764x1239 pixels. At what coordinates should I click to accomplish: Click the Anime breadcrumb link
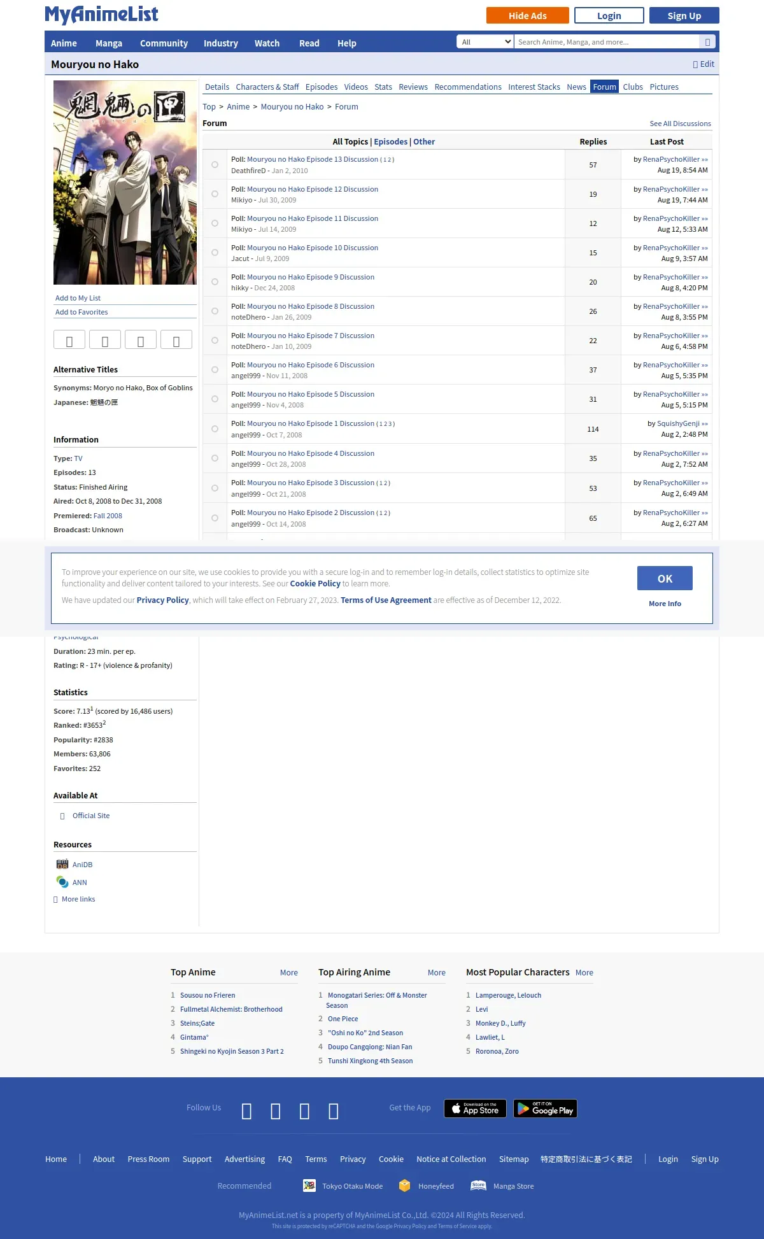tap(238, 107)
